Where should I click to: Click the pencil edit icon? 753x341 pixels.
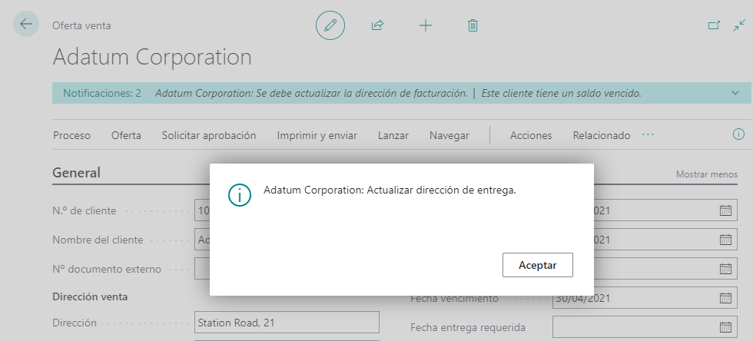click(x=330, y=25)
